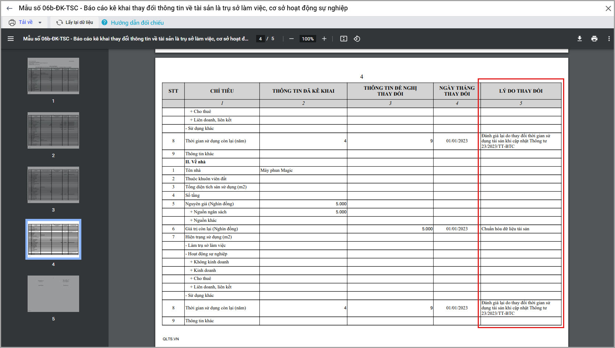Click the fit to page icon
This screenshot has height=348, width=615.
pos(344,39)
